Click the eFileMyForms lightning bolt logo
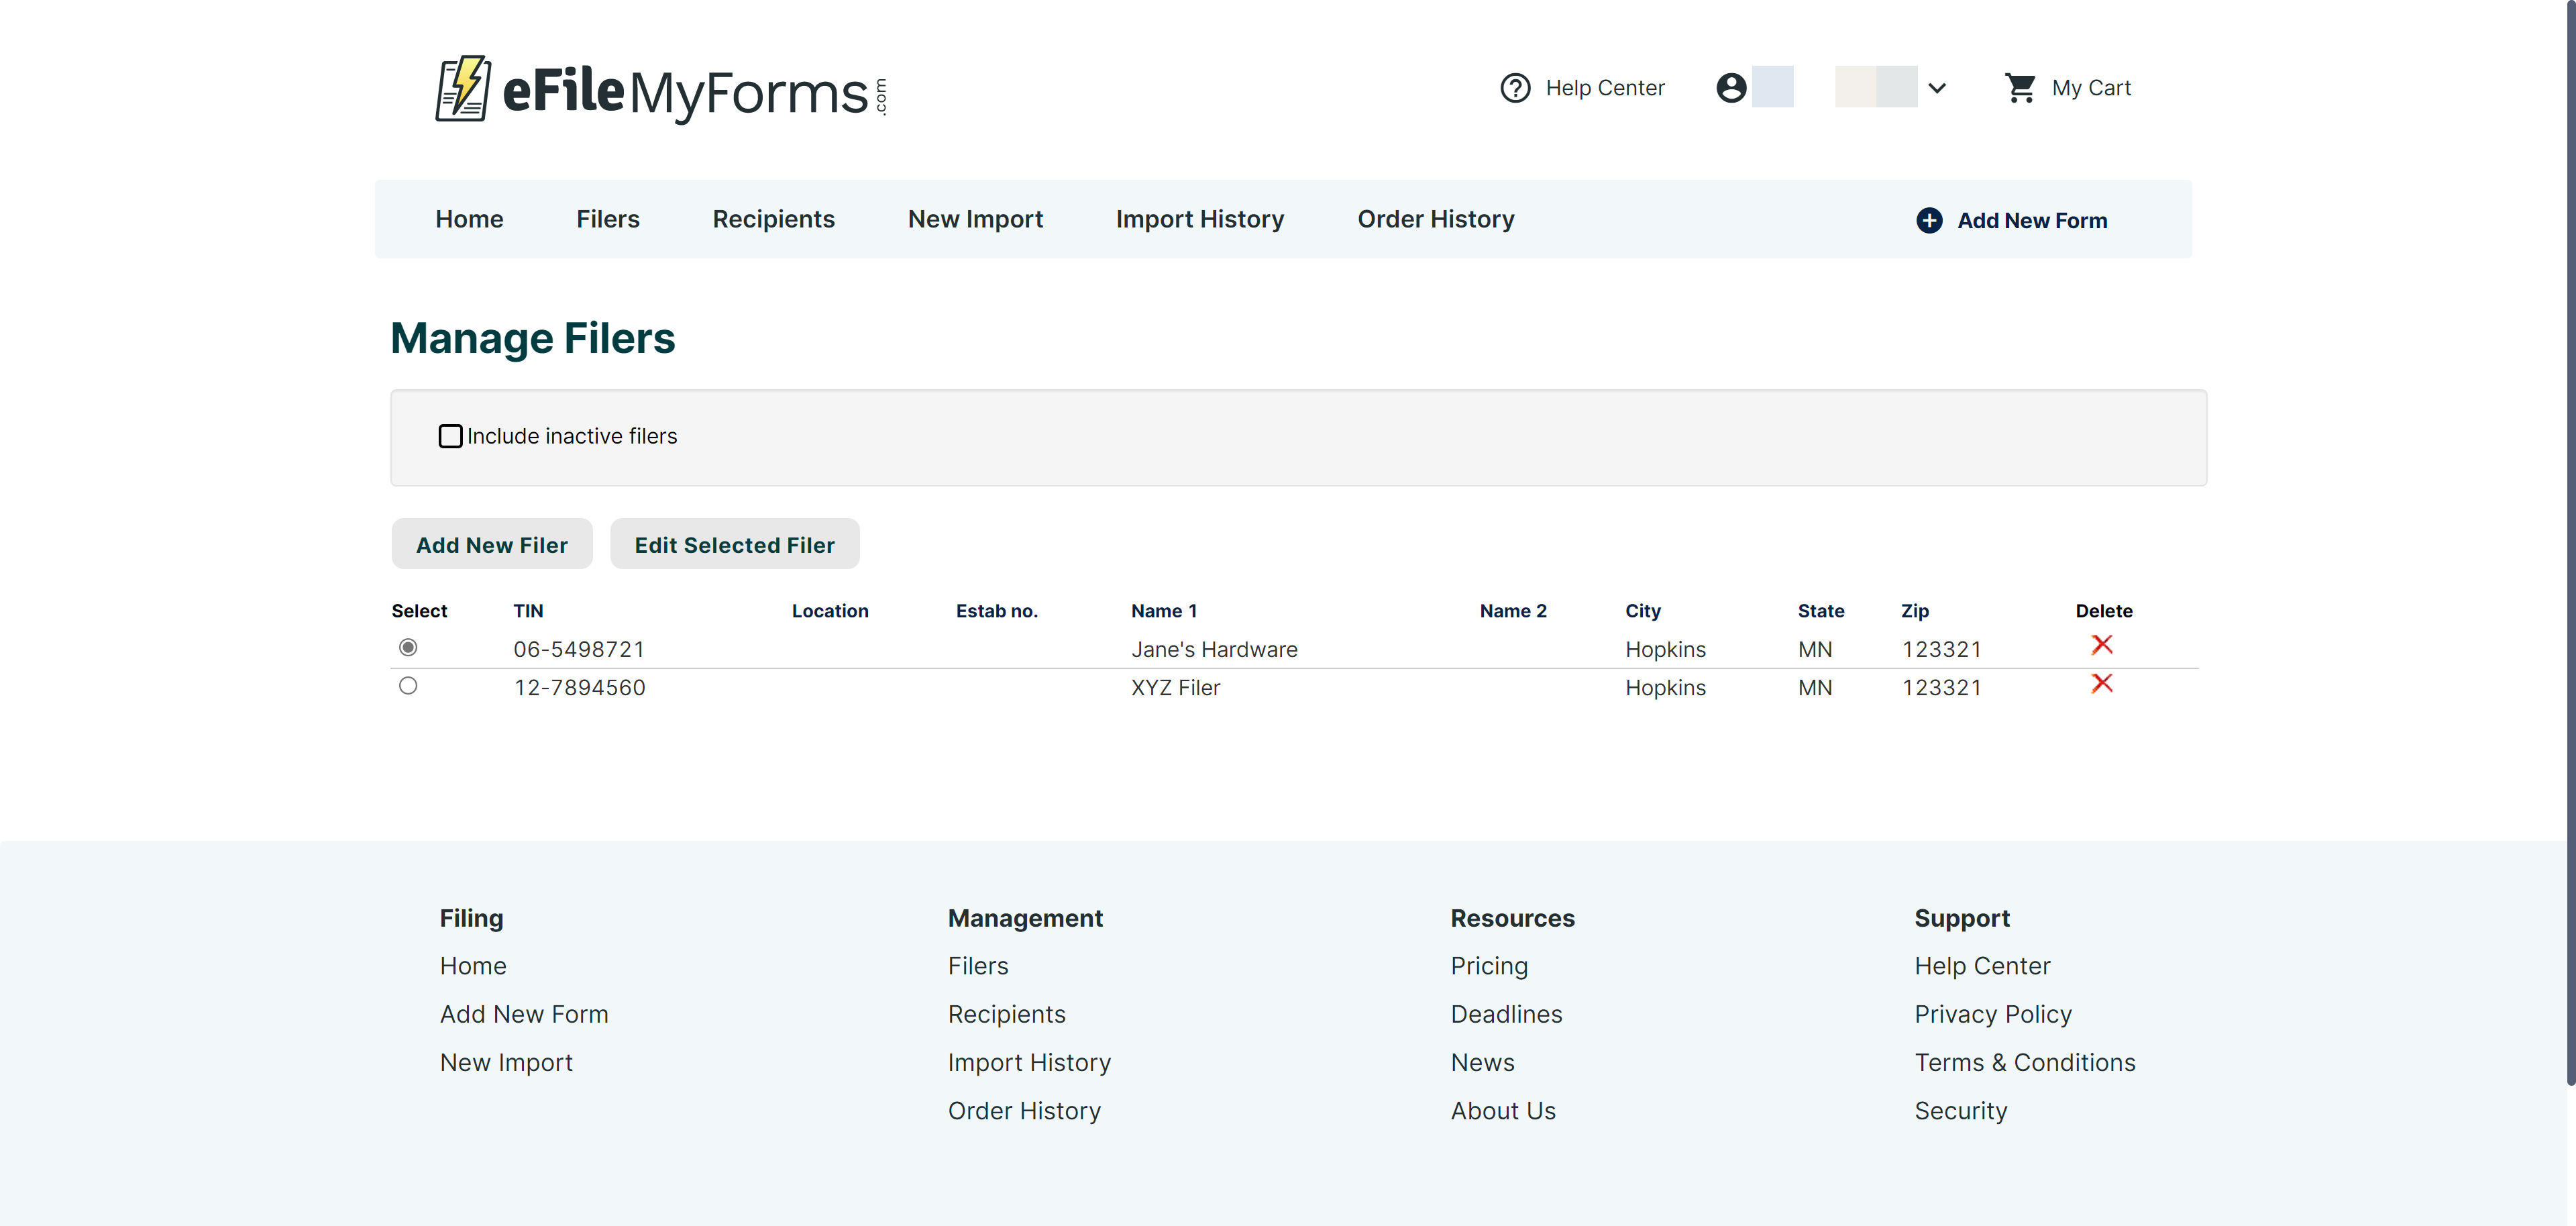Image resolution: width=2576 pixels, height=1226 pixels. [463, 89]
